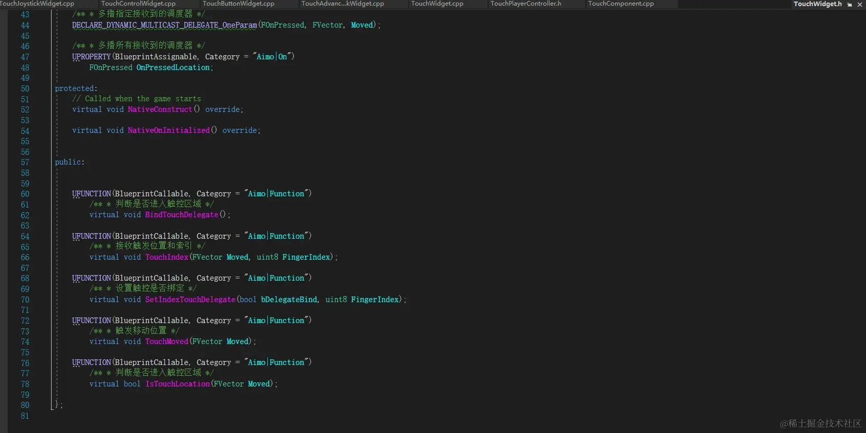Screen dimensions: 866x433
Task: Click UFUNCTION macro on line 68
Action: click(91, 278)
